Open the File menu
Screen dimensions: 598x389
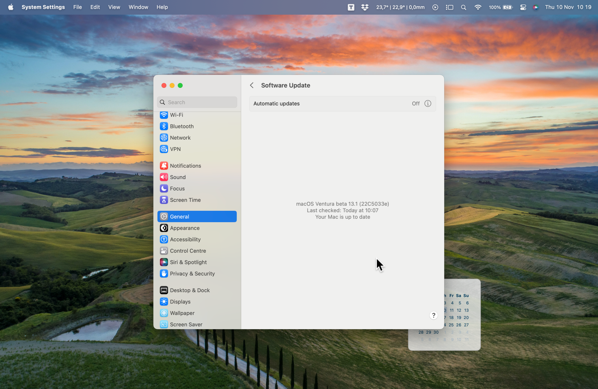(77, 7)
